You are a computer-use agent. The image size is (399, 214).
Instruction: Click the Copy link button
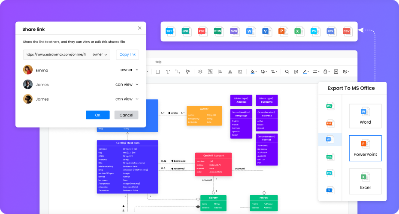(127, 54)
